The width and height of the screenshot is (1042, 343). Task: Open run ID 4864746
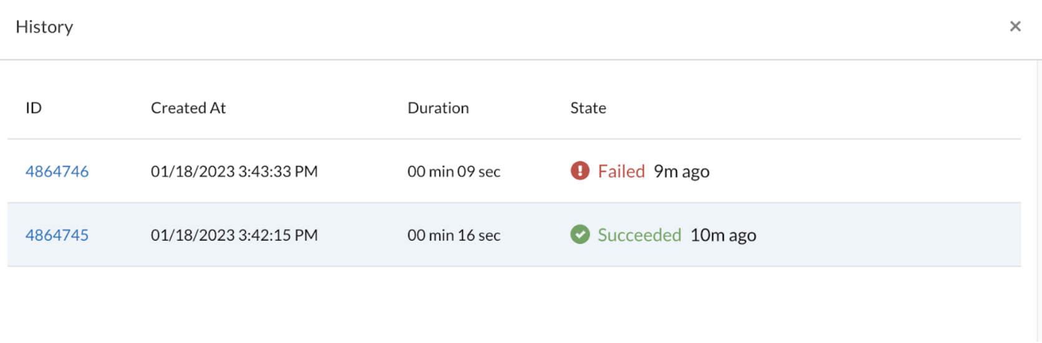coord(57,171)
